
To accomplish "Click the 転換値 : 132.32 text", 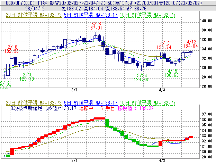I will [x=136, y=108].
